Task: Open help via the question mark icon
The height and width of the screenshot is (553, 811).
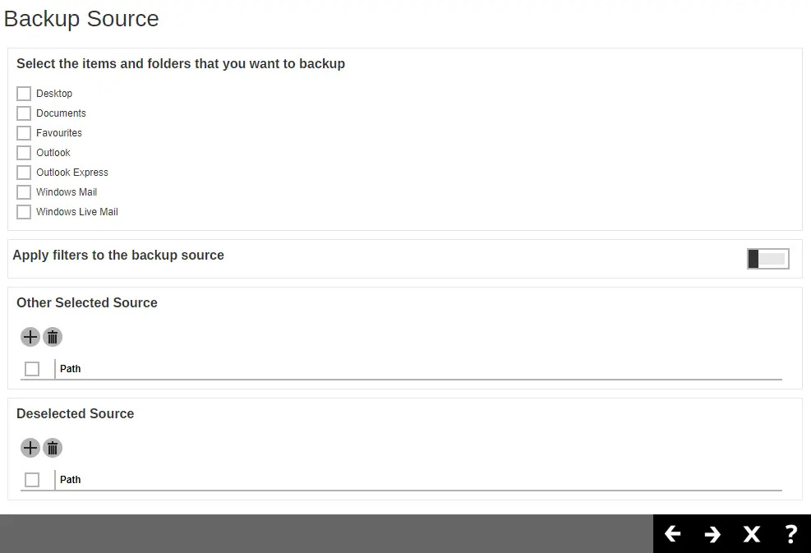Action: point(790,534)
